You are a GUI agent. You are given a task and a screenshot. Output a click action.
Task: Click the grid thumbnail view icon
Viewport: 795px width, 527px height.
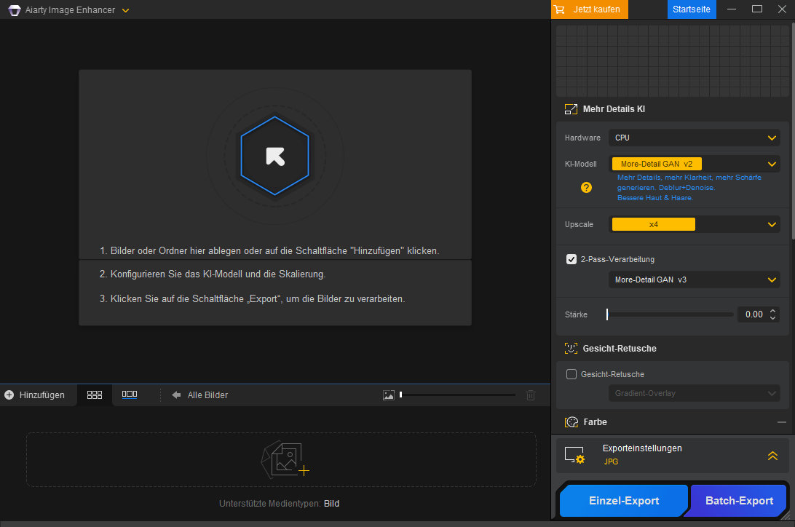pyautogui.click(x=95, y=395)
